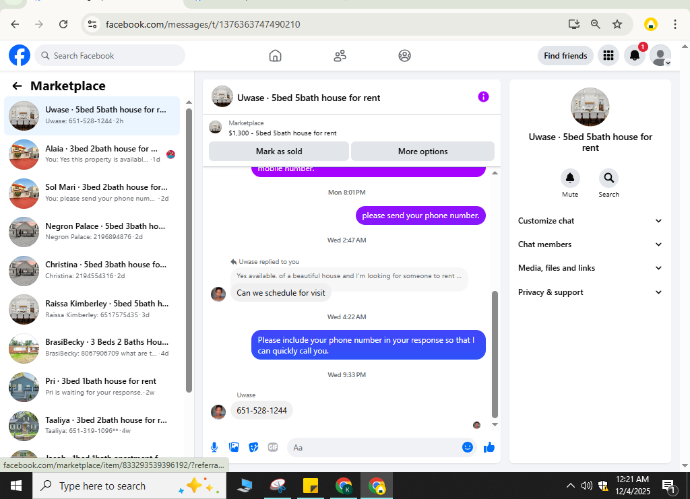
Task: Open the $1,300 5bed 5bath listing link
Action: click(x=282, y=133)
